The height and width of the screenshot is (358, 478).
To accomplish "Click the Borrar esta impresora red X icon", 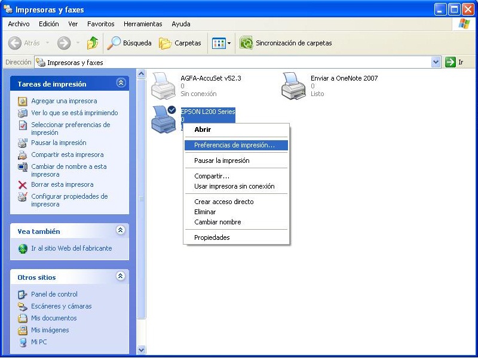I will pyautogui.click(x=23, y=185).
